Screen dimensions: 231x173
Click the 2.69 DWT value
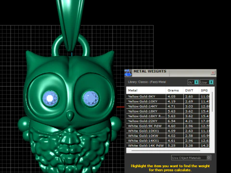pos(189,101)
